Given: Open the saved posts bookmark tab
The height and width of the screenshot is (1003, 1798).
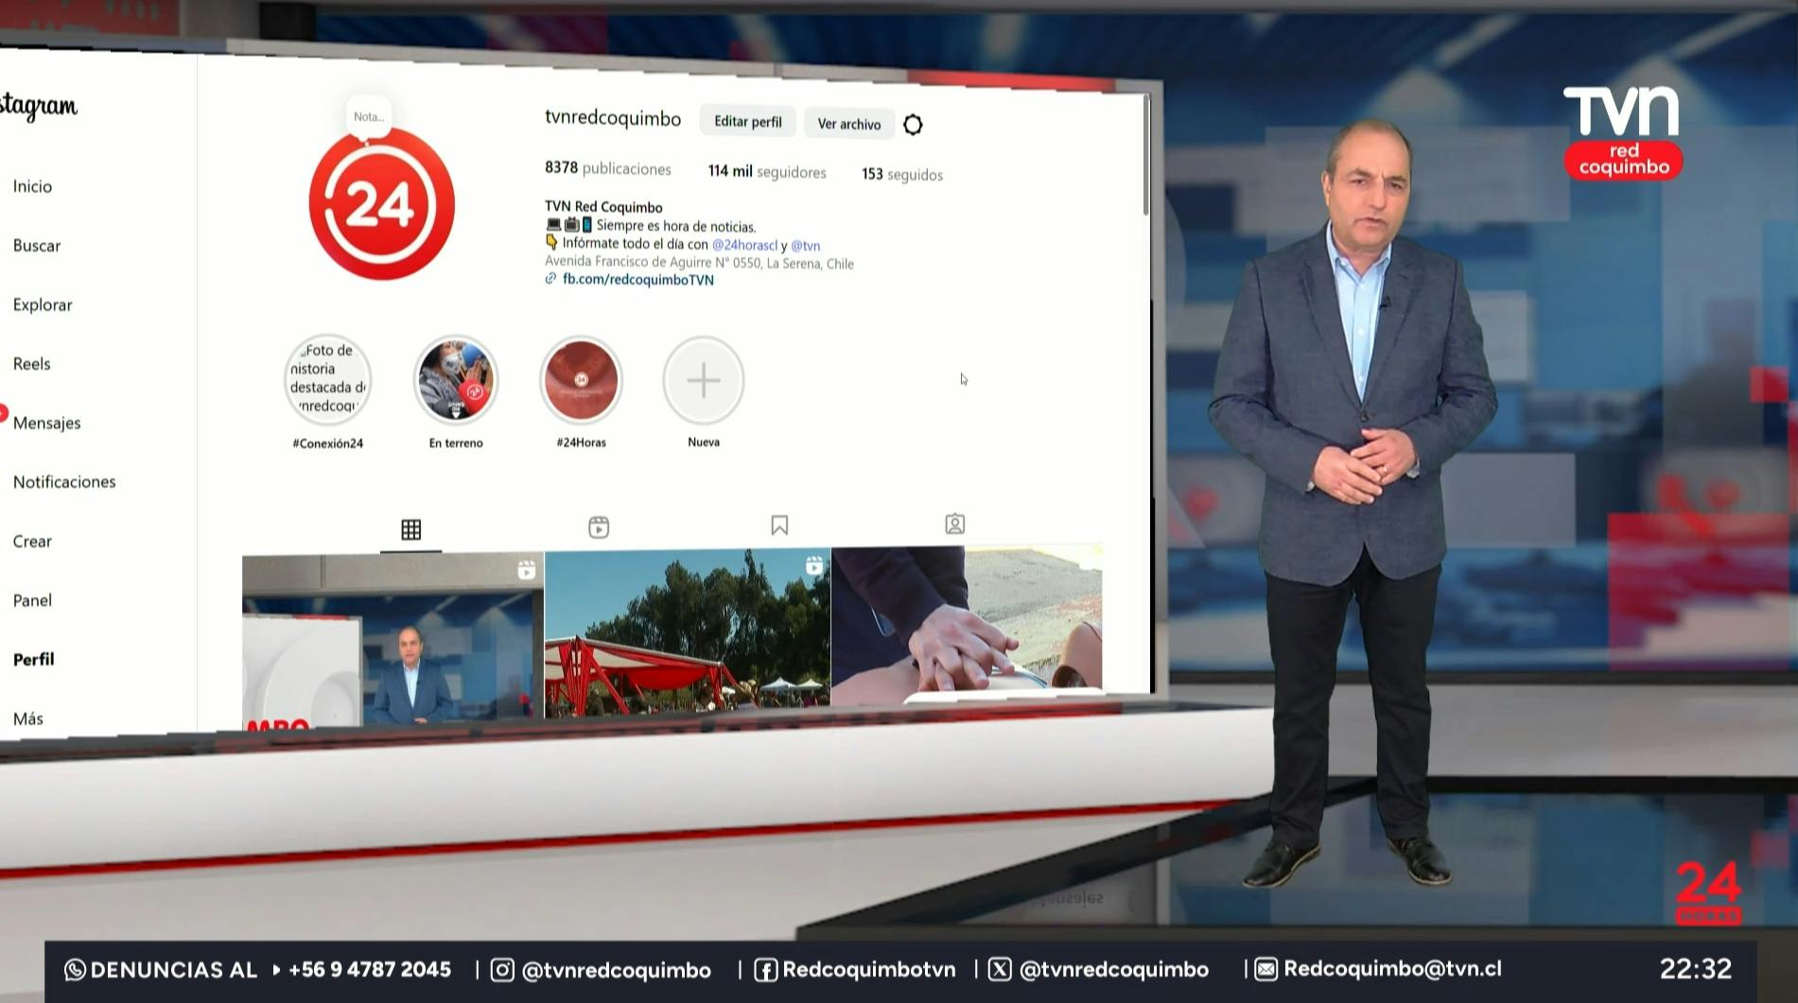Looking at the screenshot, I should [x=779, y=526].
